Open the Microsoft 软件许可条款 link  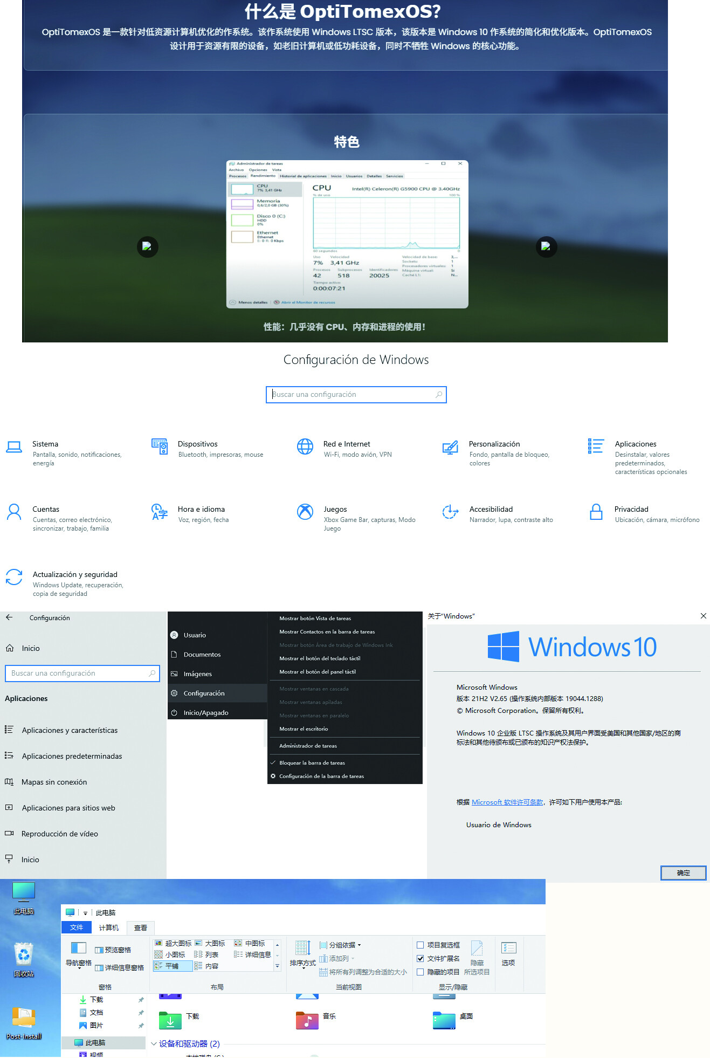pyautogui.click(x=507, y=802)
